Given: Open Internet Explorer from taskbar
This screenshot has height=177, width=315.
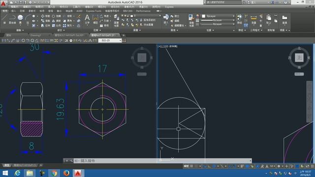Looking at the screenshot, I should tap(18, 173).
